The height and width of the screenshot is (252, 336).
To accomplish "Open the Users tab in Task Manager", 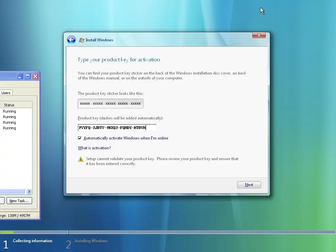I will pos(6,93).
